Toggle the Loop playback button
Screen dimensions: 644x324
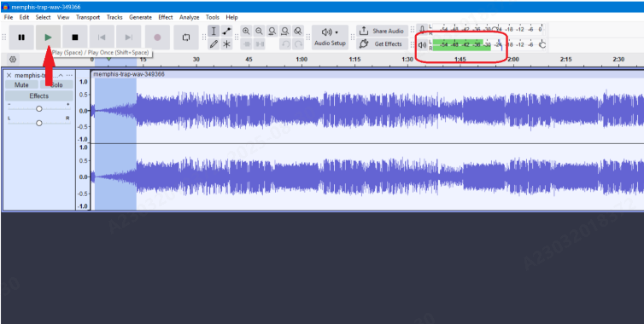186,38
